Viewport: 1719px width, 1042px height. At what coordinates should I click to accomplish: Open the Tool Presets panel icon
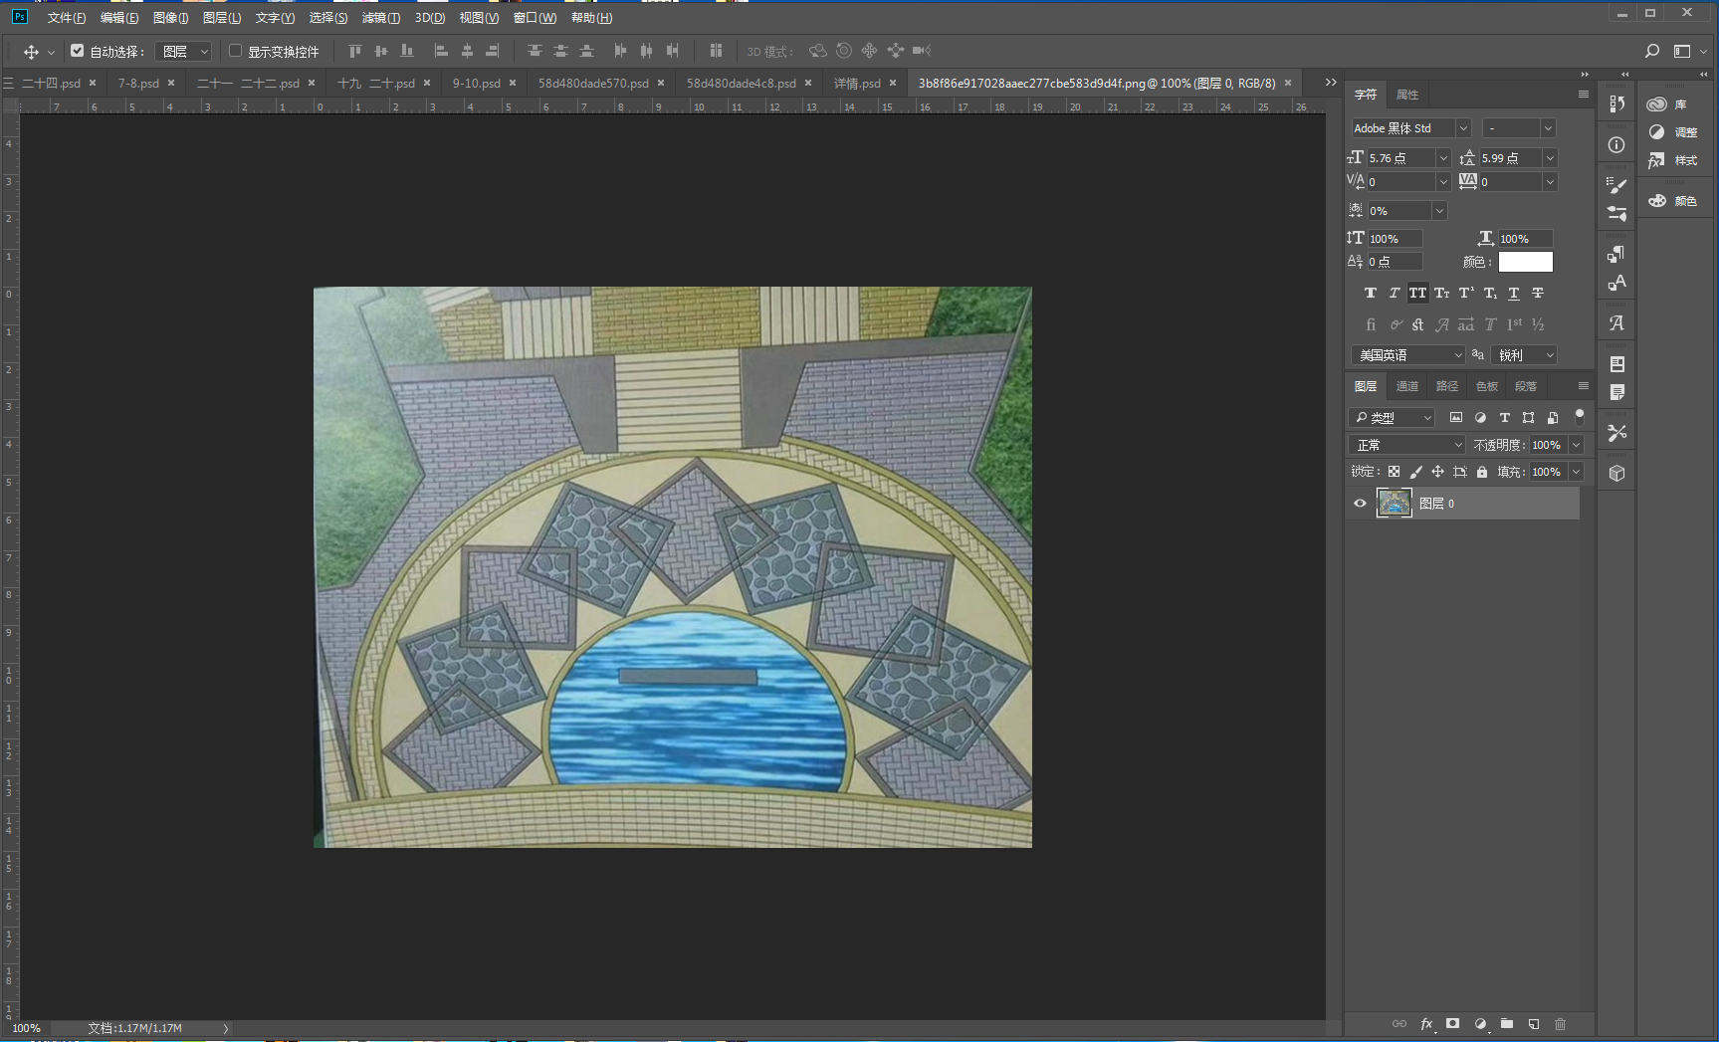point(1616,432)
